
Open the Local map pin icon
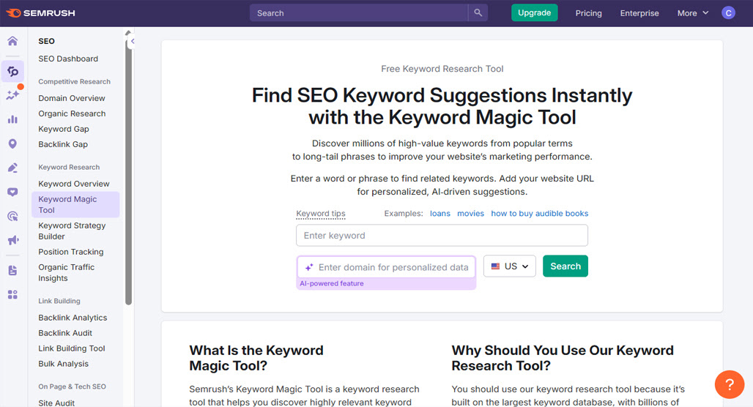(x=13, y=143)
